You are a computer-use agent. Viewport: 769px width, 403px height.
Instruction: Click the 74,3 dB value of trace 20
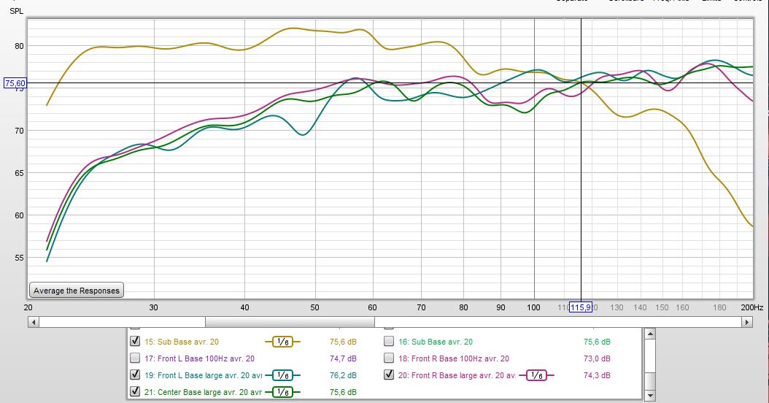click(x=597, y=375)
